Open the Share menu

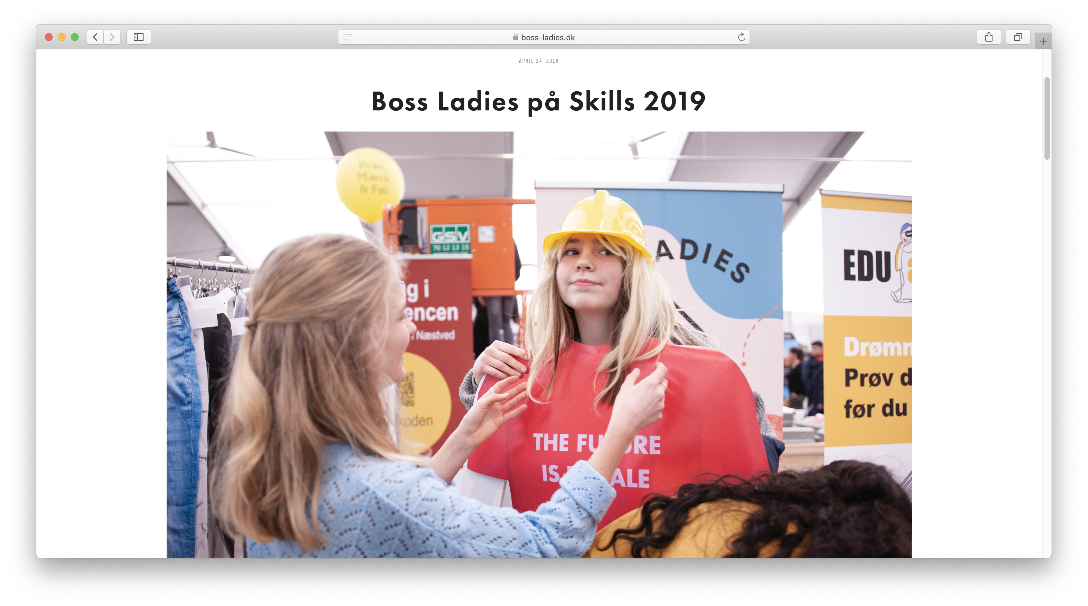tap(989, 37)
